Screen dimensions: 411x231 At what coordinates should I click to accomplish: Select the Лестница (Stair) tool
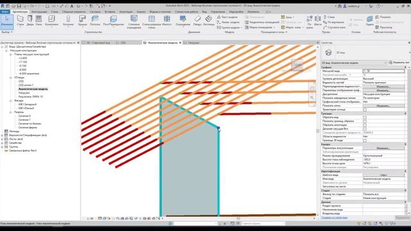click(x=209, y=21)
